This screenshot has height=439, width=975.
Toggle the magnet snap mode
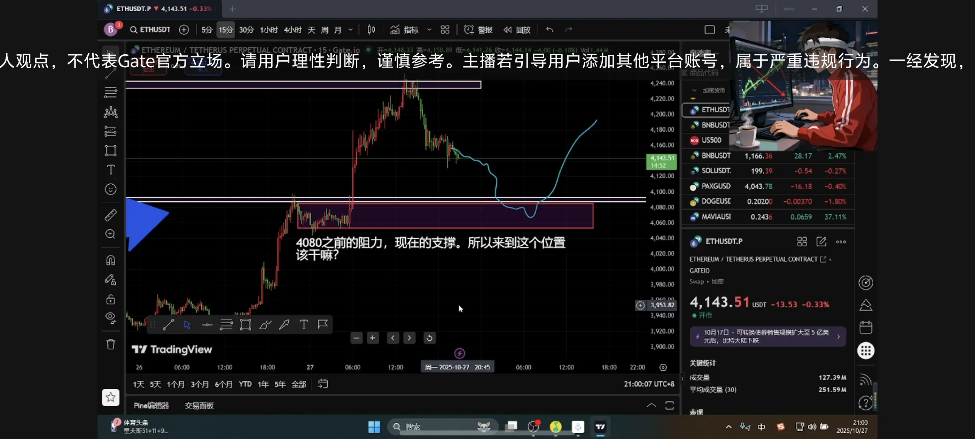(x=110, y=261)
